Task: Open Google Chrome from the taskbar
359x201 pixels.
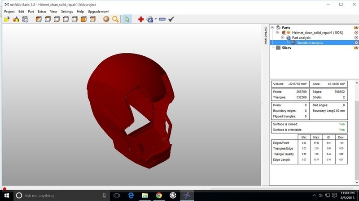Action: click(159, 196)
